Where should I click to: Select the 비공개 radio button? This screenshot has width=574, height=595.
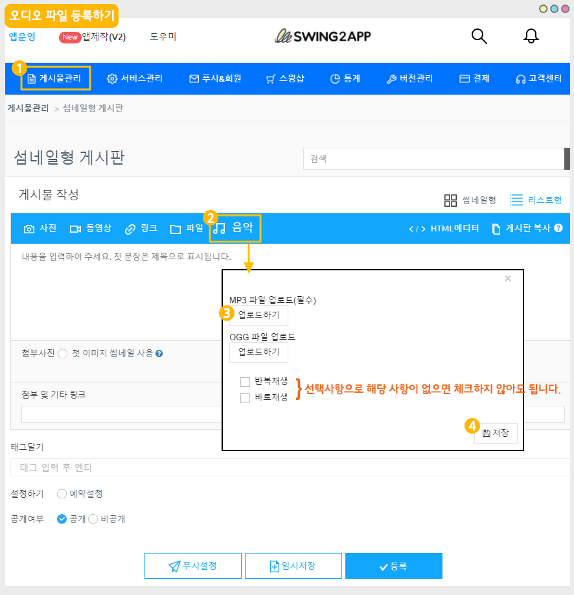[93, 519]
